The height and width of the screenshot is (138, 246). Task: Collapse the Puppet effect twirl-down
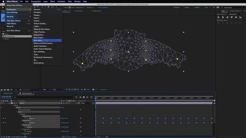coord(15,108)
